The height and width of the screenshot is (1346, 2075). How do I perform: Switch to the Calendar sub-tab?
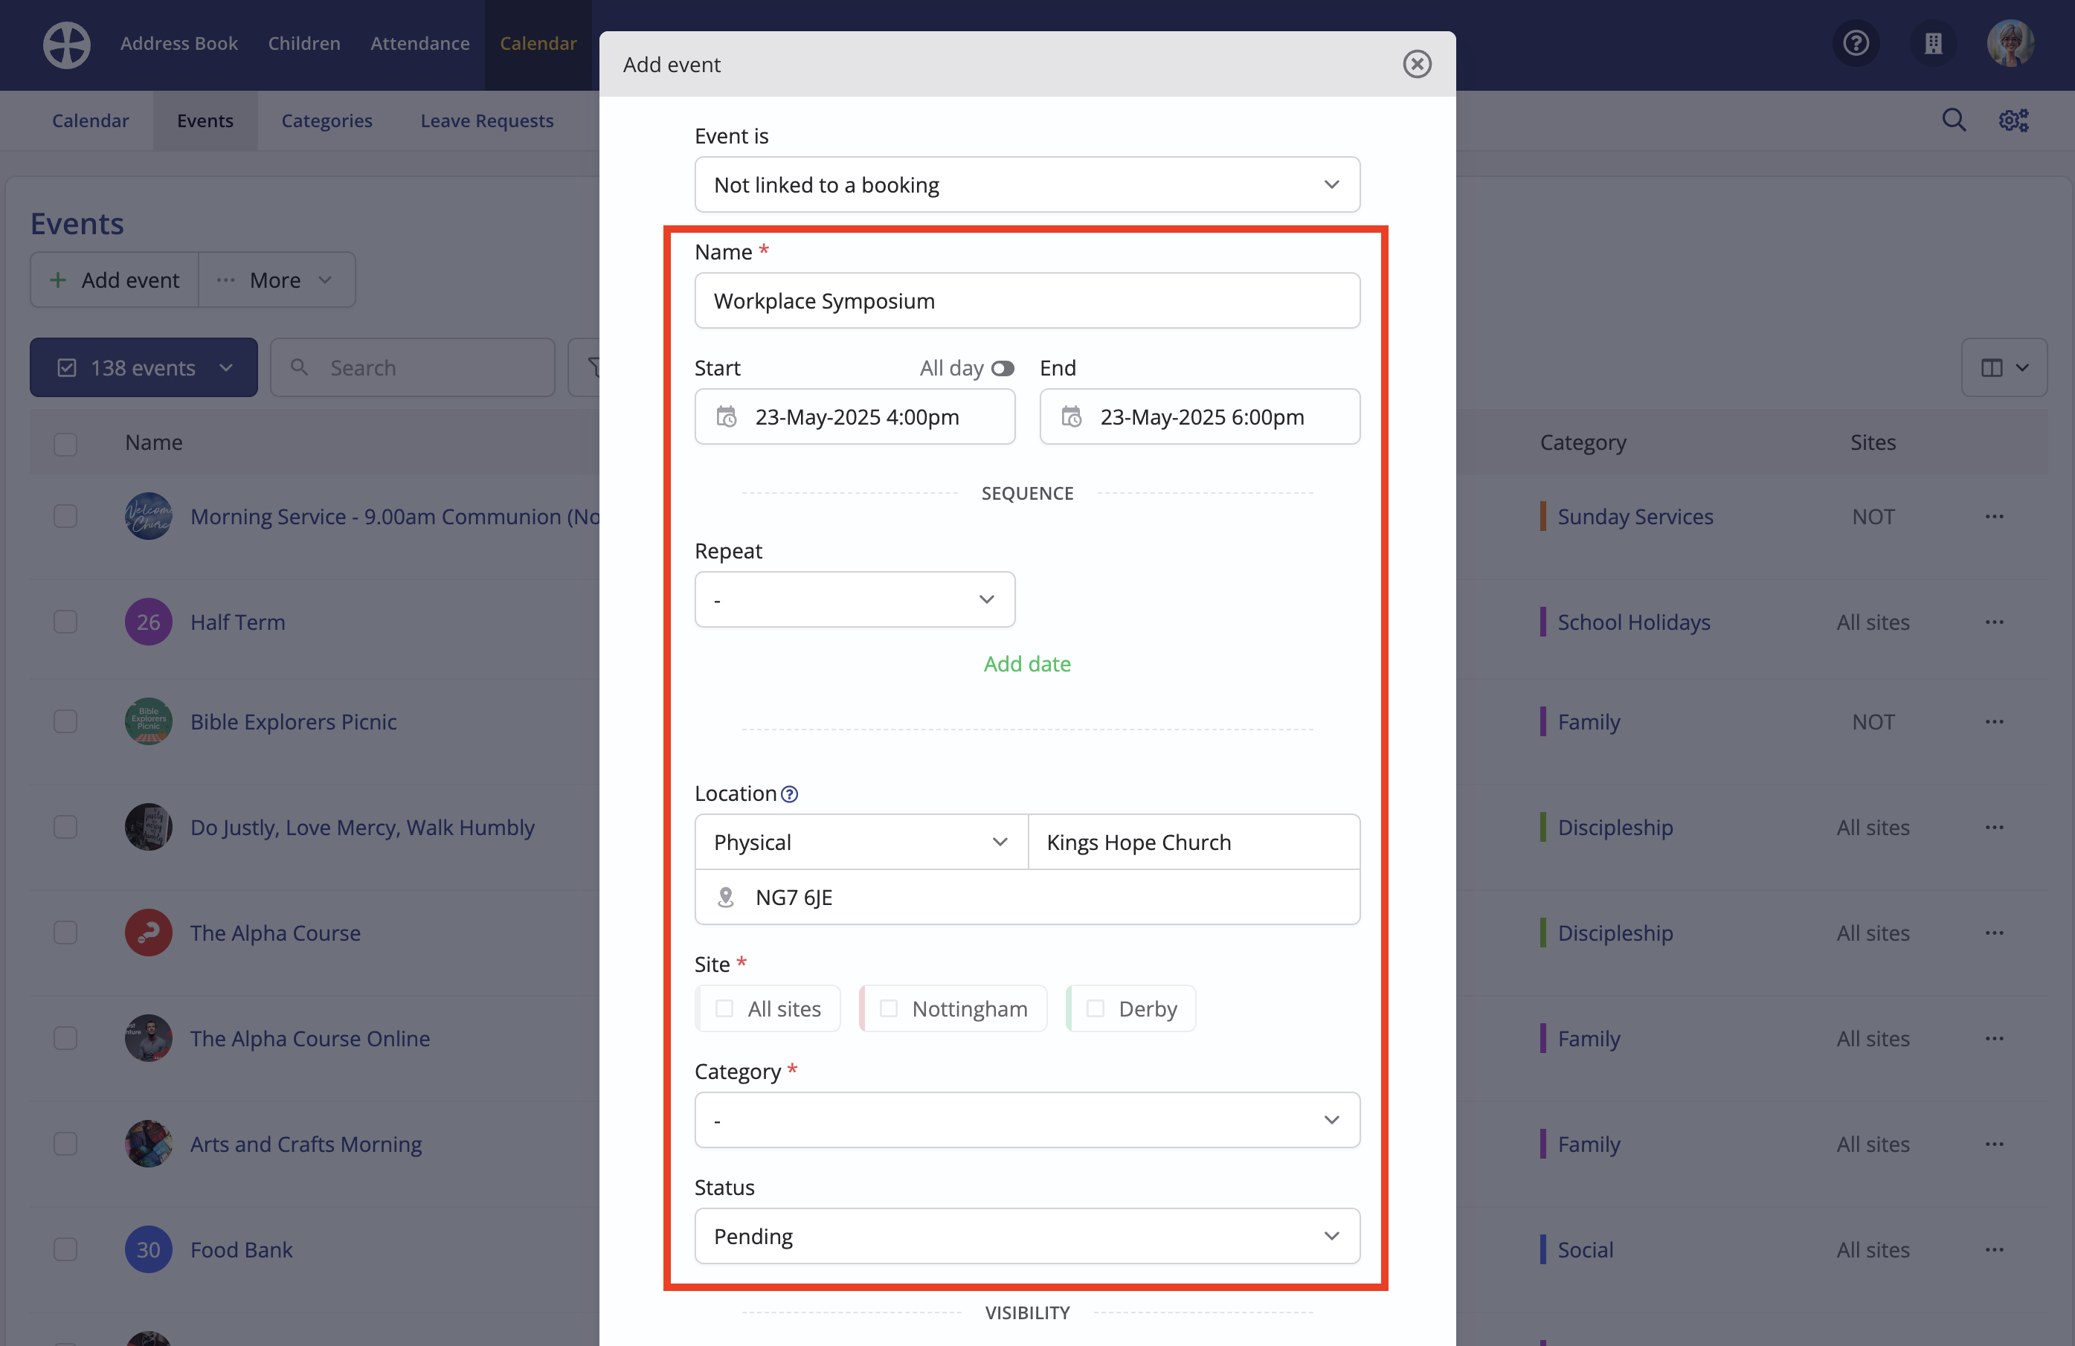[90, 120]
